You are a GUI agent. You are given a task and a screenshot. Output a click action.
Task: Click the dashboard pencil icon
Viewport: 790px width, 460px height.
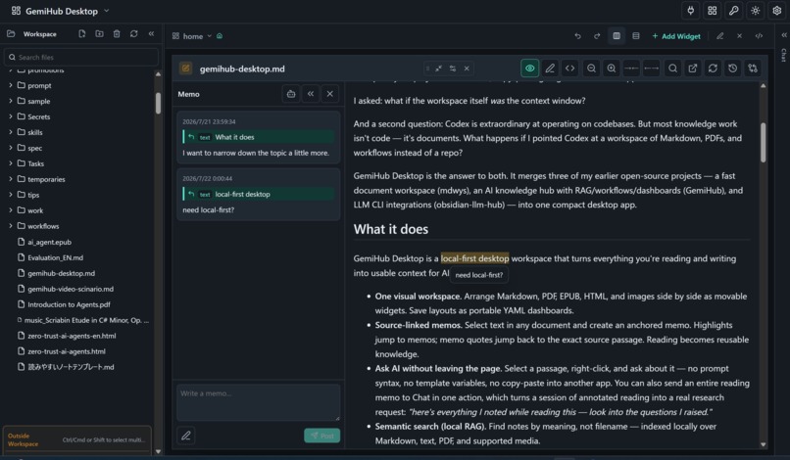pos(720,36)
